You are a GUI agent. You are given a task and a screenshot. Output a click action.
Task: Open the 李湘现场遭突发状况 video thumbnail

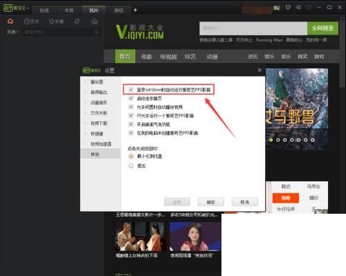[x=195, y=237]
